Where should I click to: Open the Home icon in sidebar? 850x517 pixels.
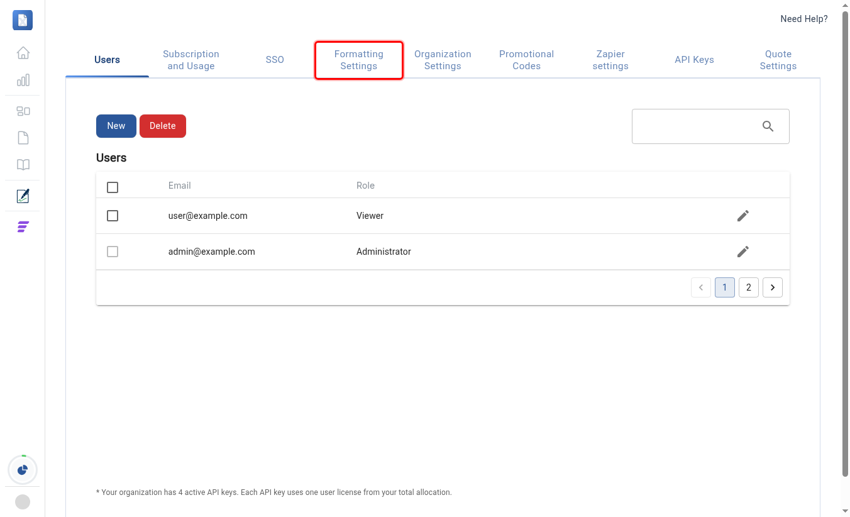click(x=23, y=53)
